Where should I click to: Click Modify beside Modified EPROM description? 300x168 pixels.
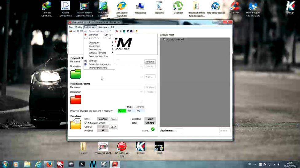(150, 92)
